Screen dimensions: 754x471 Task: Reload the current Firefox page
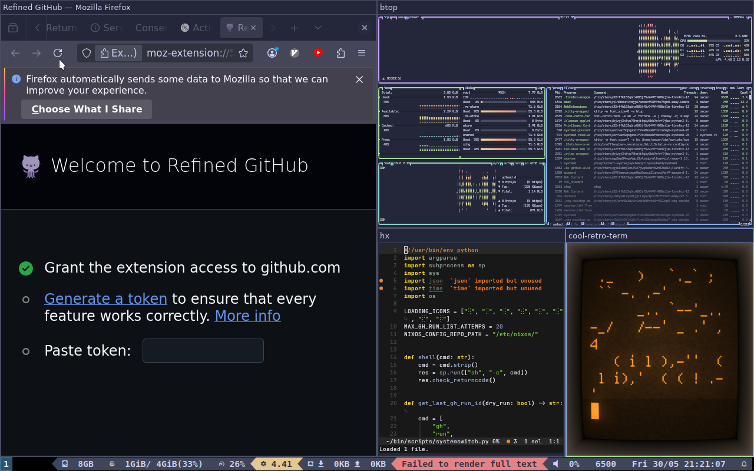coord(58,53)
